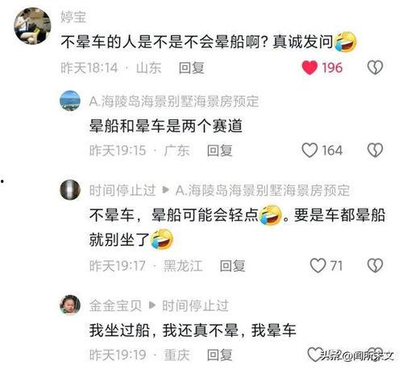The image size is (403, 370).
Task: Open replied-to user 时间停止过 in last comment
Action: (195, 306)
